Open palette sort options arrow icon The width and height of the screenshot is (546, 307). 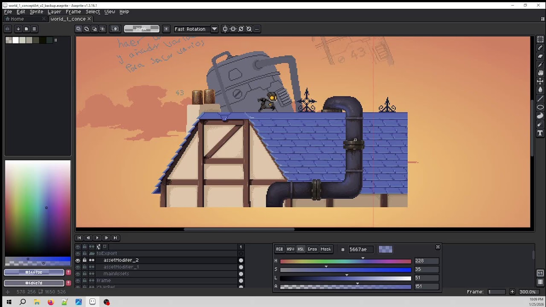[18, 29]
